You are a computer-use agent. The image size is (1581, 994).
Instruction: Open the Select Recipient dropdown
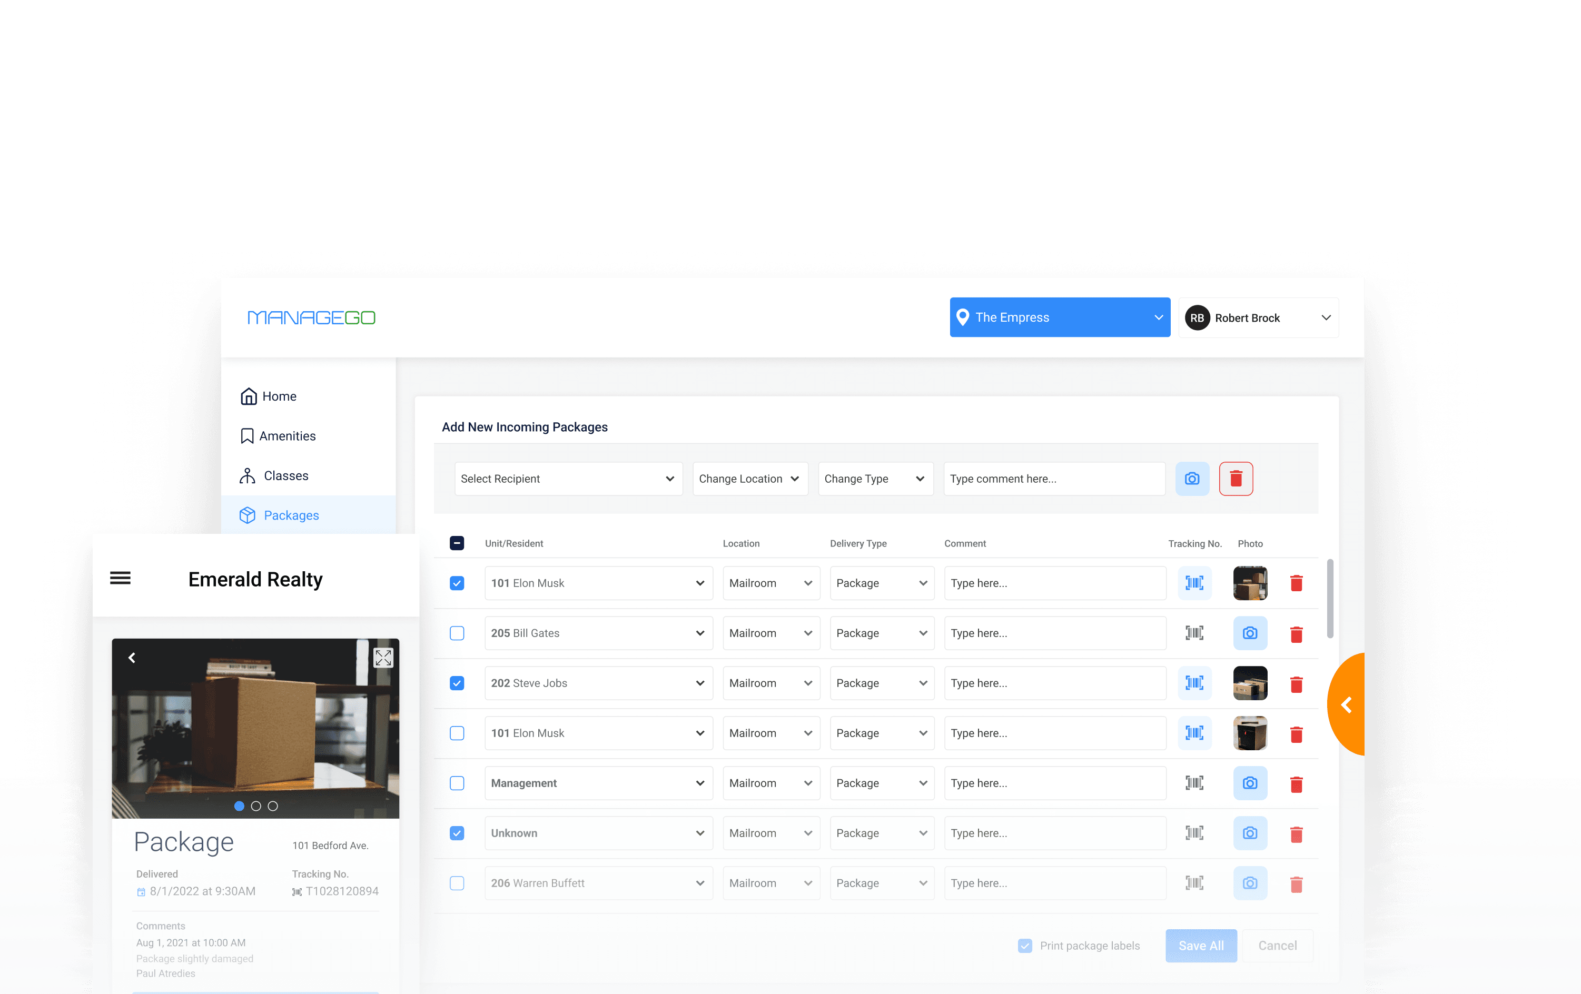[568, 479]
